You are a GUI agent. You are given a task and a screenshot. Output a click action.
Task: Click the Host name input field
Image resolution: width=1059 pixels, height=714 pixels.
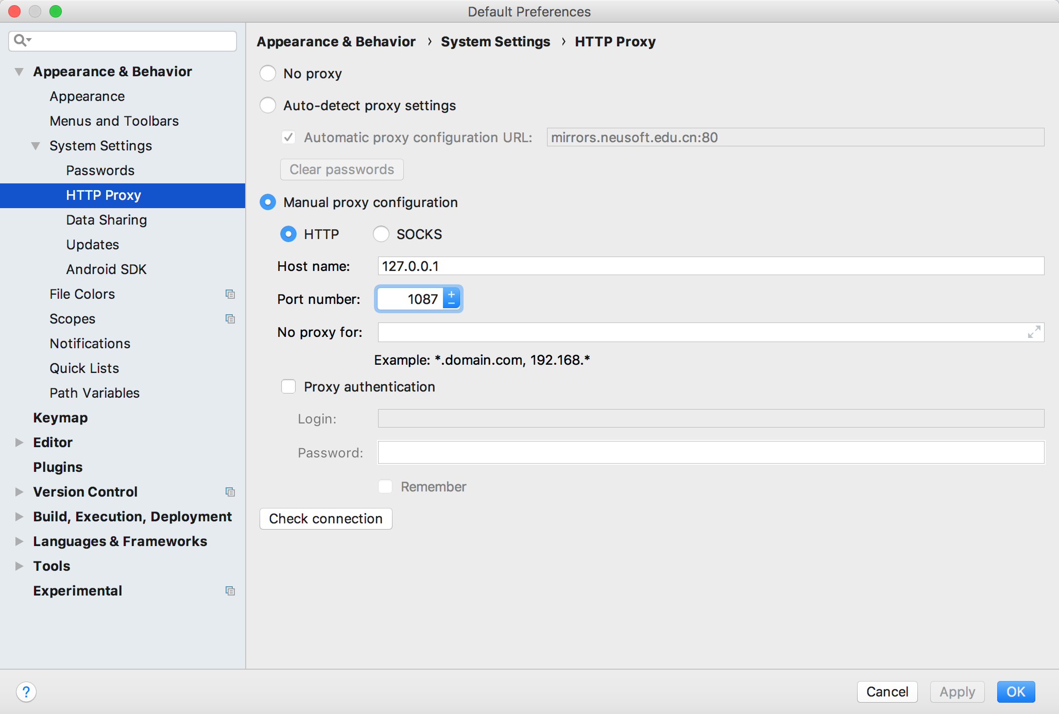tap(711, 266)
